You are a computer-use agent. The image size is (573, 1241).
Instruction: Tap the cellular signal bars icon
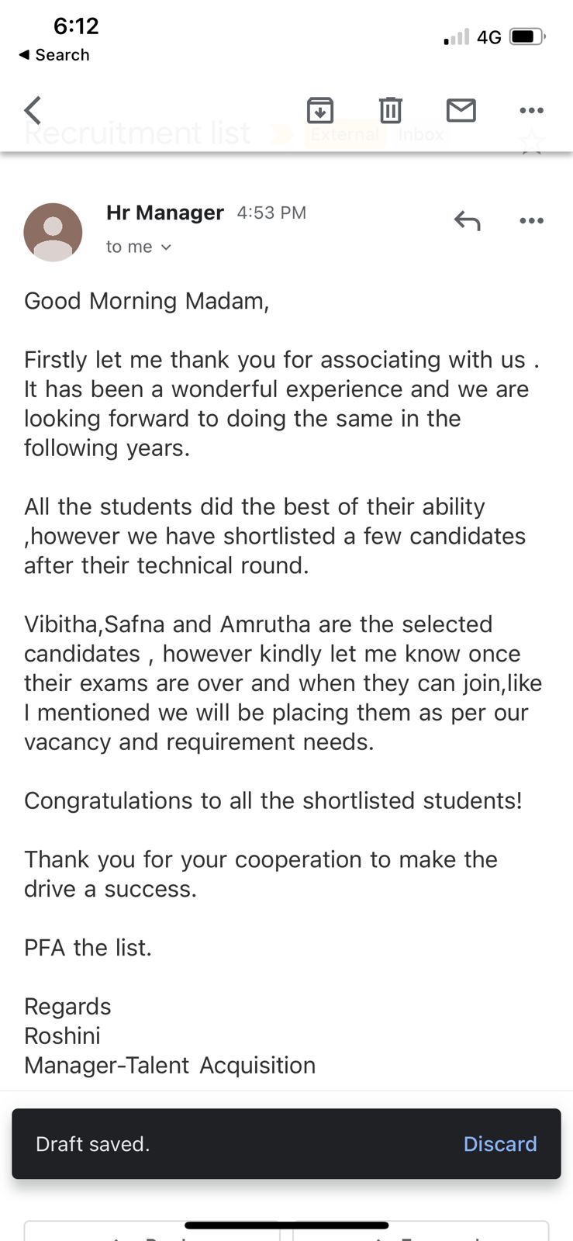tap(457, 36)
